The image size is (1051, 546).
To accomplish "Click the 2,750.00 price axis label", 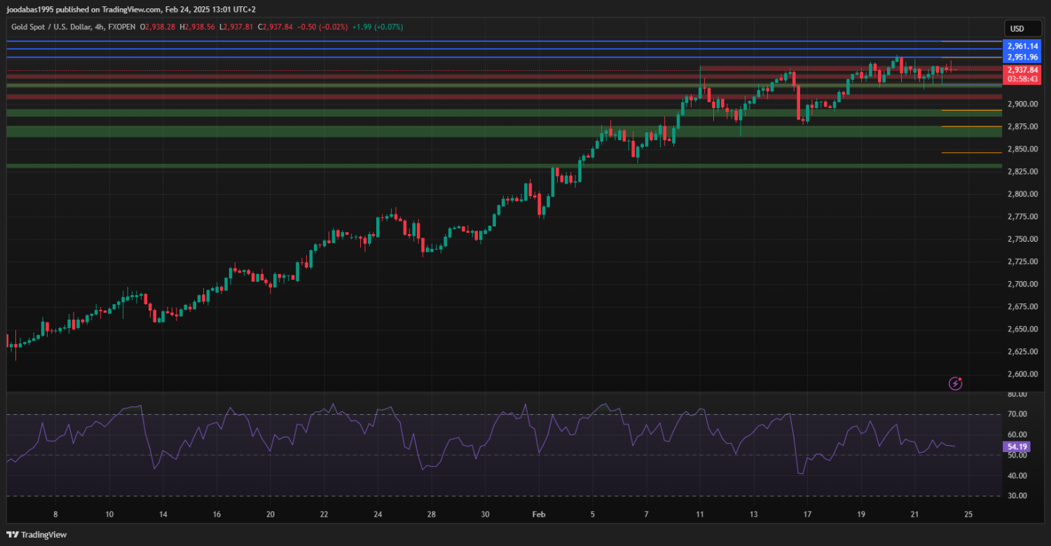I will click(1022, 239).
